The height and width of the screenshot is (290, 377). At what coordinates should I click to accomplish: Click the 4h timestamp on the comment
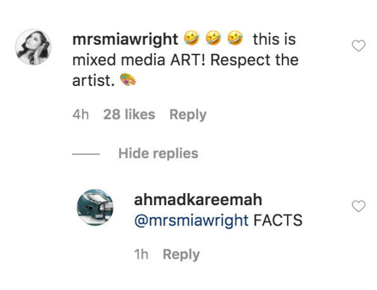point(80,115)
